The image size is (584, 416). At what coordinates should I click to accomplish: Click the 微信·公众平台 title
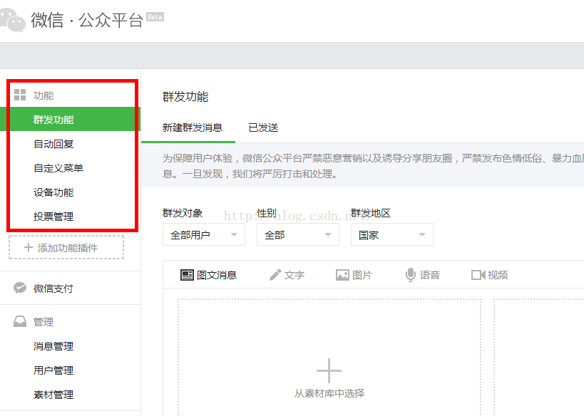pos(87,20)
